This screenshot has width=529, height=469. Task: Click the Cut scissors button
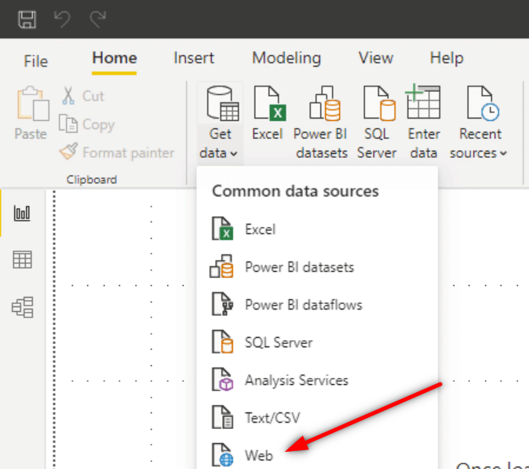[83, 96]
